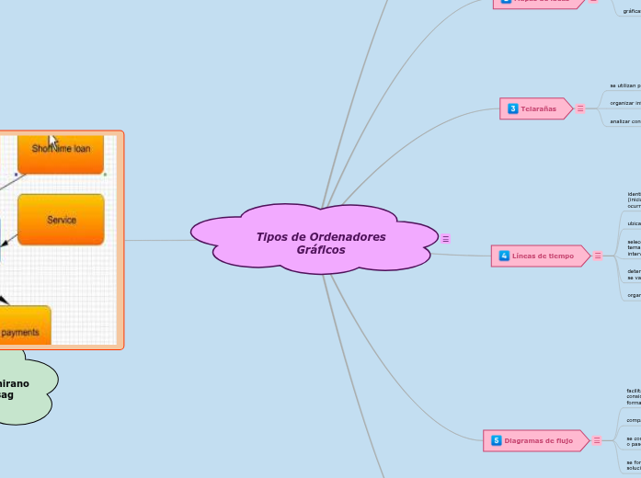Click the Service box in the diagram image

coord(61,220)
